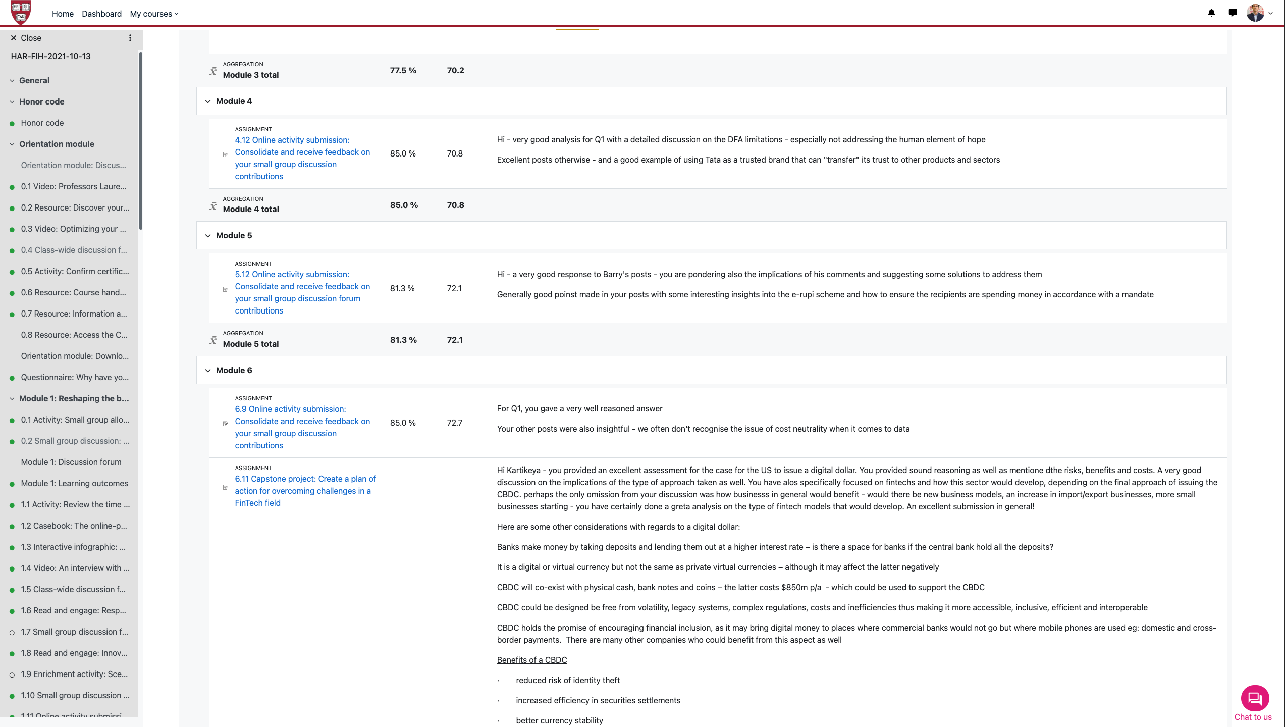Click the Harvard crest logo
This screenshot has height=727, width=1285.
(21, 13)
